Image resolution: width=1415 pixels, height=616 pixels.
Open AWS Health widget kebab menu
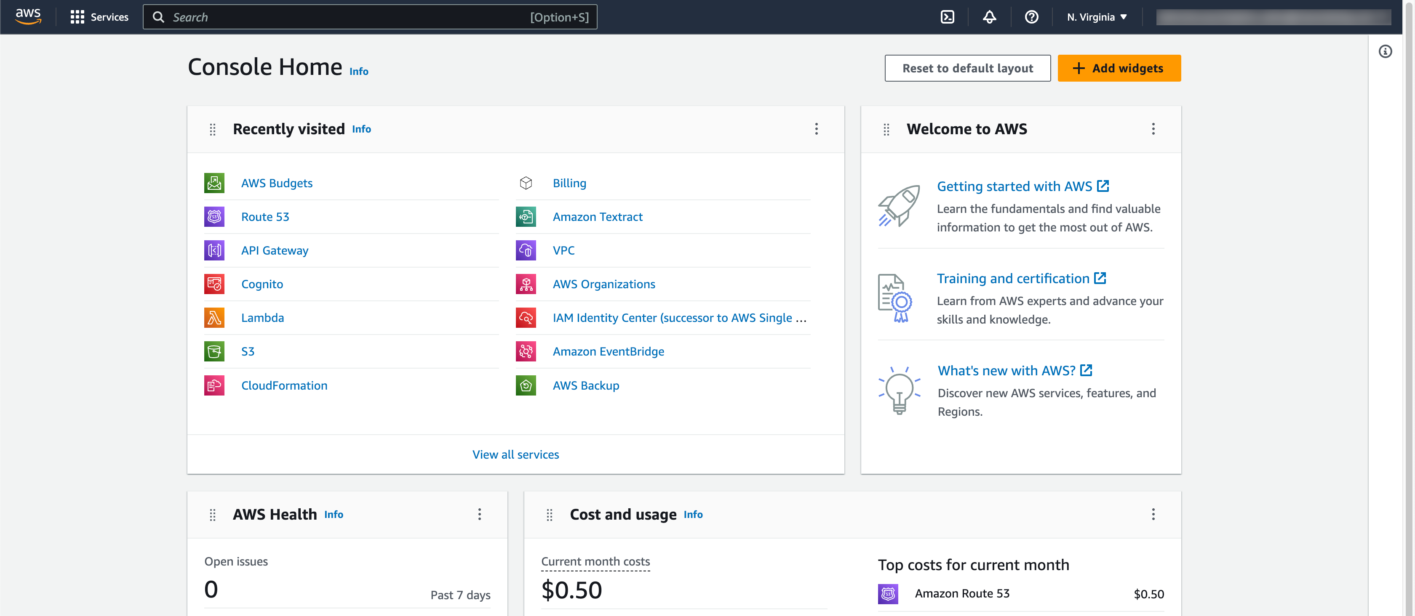(479, 515)
